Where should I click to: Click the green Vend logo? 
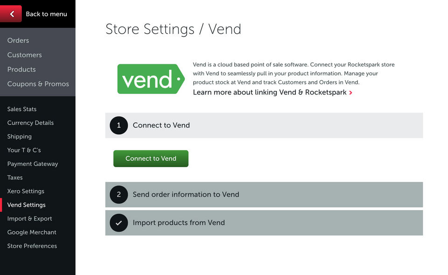pos(151,79)
